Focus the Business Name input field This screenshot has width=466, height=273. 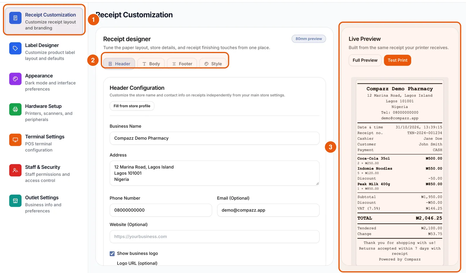click(x=215, y=138)
